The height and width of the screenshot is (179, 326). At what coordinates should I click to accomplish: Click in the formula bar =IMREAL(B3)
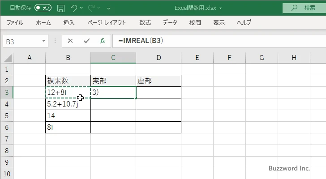(219, 41)
